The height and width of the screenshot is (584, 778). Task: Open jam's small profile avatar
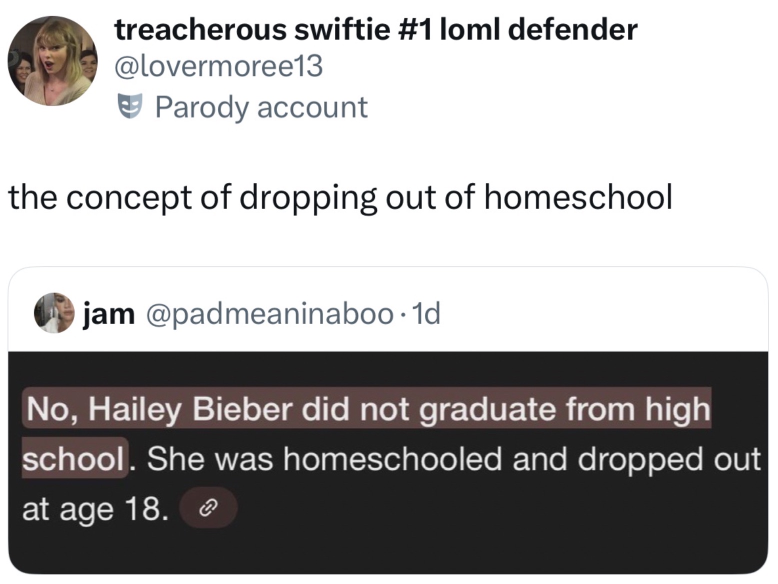[x=54, y=313]
